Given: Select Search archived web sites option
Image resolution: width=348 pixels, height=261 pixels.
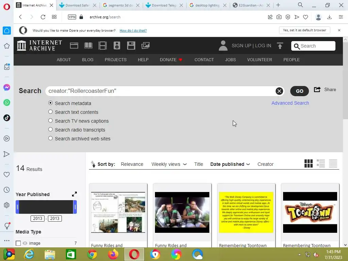Looking at the screenshot, I should [50, 139].
